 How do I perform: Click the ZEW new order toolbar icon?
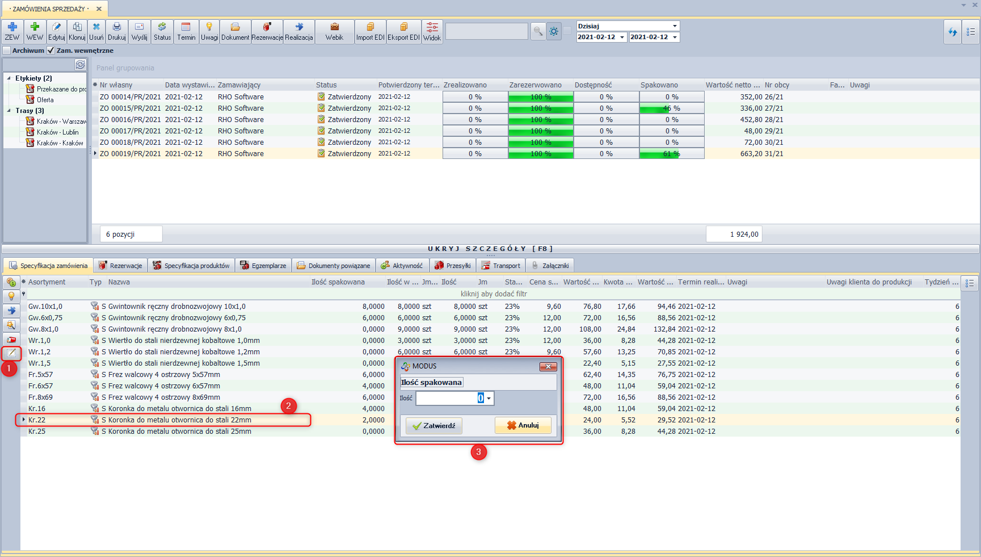pyautogui.click(x=12, y=31)
